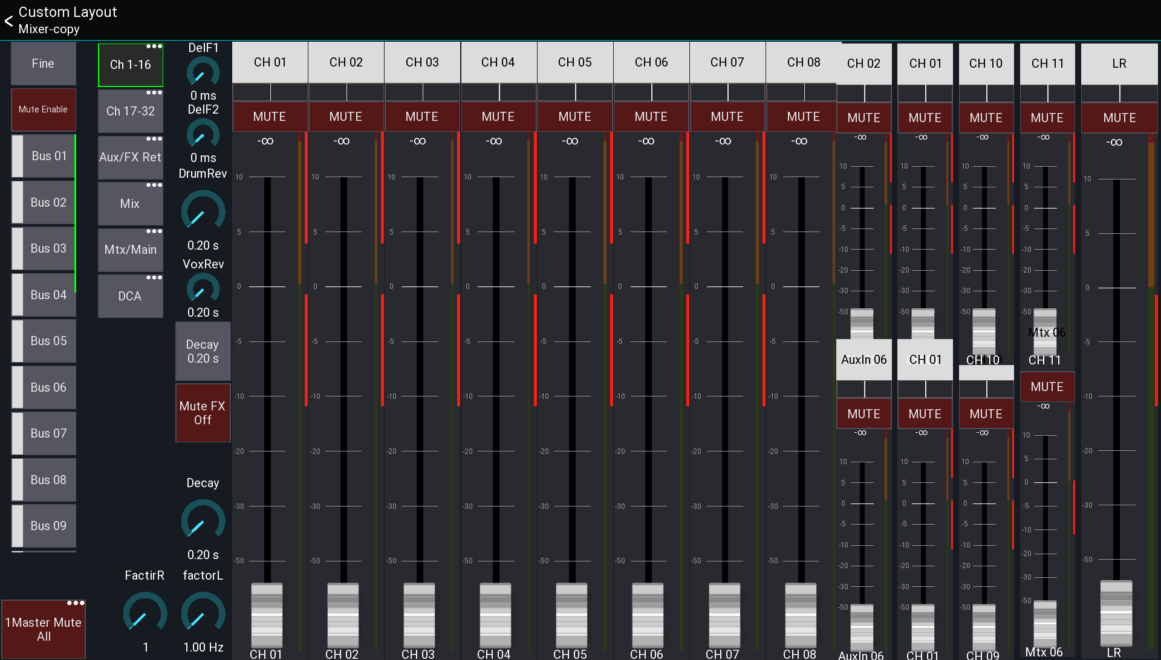
Task: Mute CH 01 in the main strip
Action: 270,117
